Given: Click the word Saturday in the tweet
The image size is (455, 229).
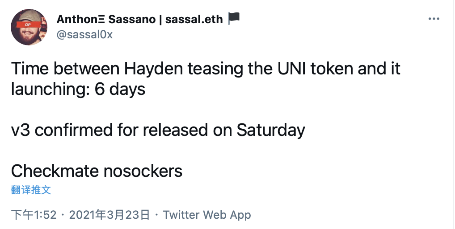Looking at the screenshot, I should pyautogui.click(x=271, y=130).
